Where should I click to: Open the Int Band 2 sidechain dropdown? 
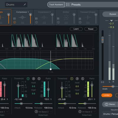point(45,112)
